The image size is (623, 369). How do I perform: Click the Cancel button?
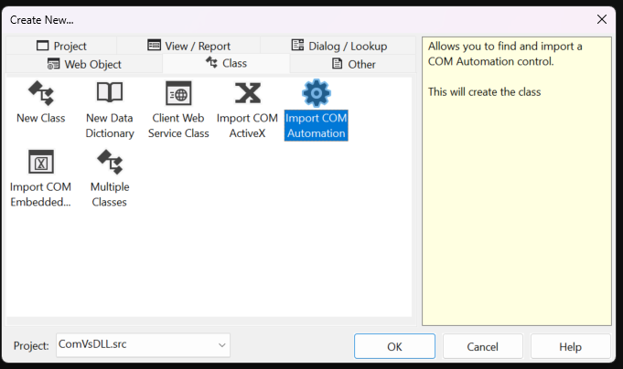click(x=482, y=346)
